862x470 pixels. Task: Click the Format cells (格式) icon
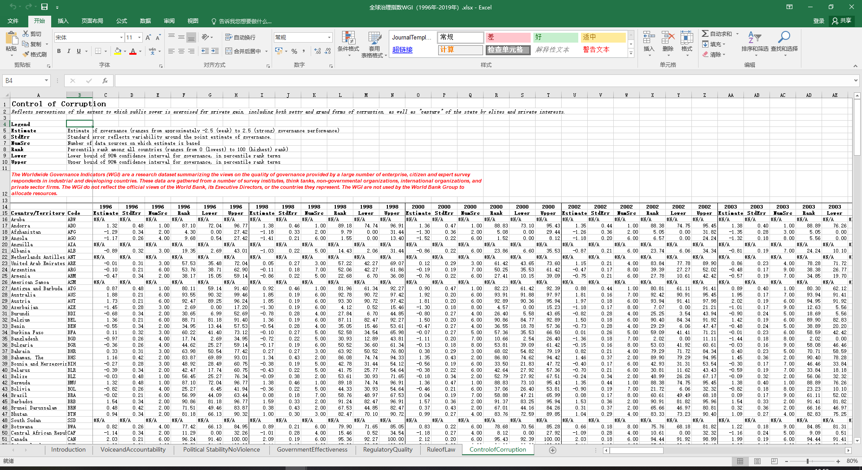(x=686, y=37)
